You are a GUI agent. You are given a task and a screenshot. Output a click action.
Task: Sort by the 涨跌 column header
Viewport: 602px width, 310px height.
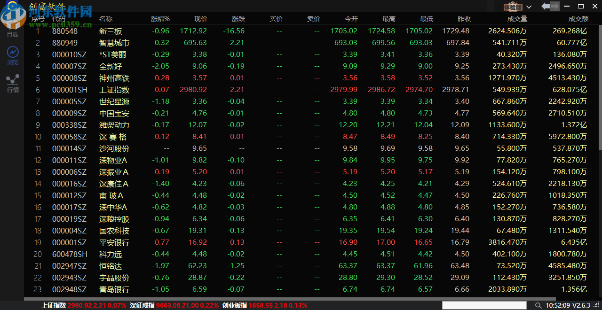(238, 19)
